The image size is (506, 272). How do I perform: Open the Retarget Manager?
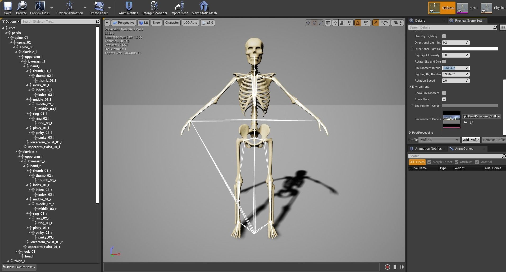(x=154, y=8)
